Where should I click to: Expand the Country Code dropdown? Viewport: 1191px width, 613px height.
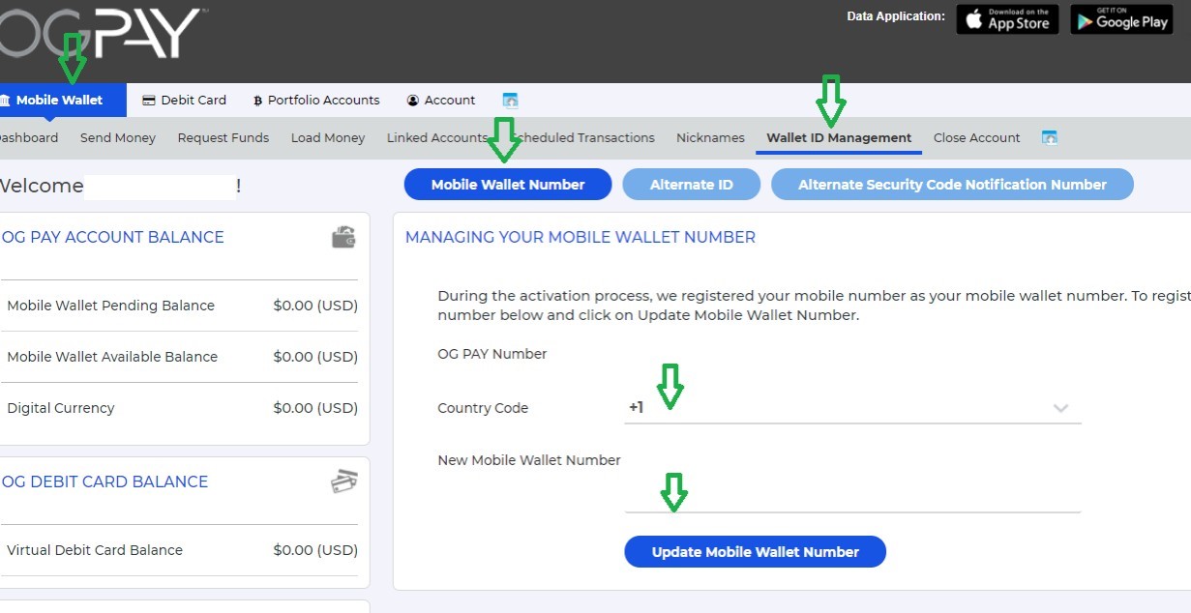point(852,408)
